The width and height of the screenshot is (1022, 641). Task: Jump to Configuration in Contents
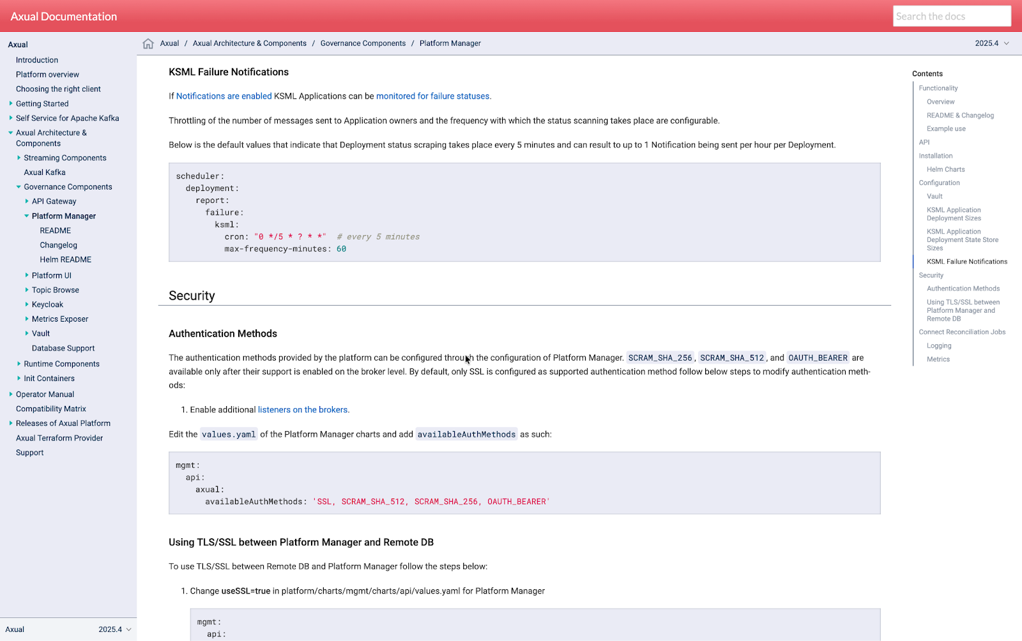pyautogui.click(x=939, y=183)
